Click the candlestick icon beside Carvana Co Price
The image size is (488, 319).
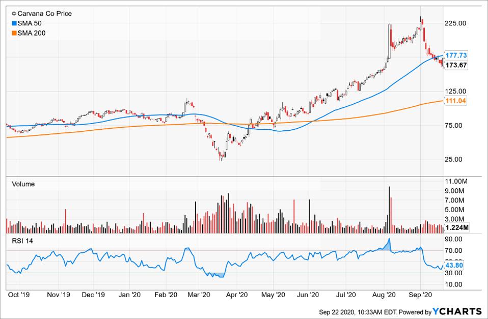tap(14, 14)
